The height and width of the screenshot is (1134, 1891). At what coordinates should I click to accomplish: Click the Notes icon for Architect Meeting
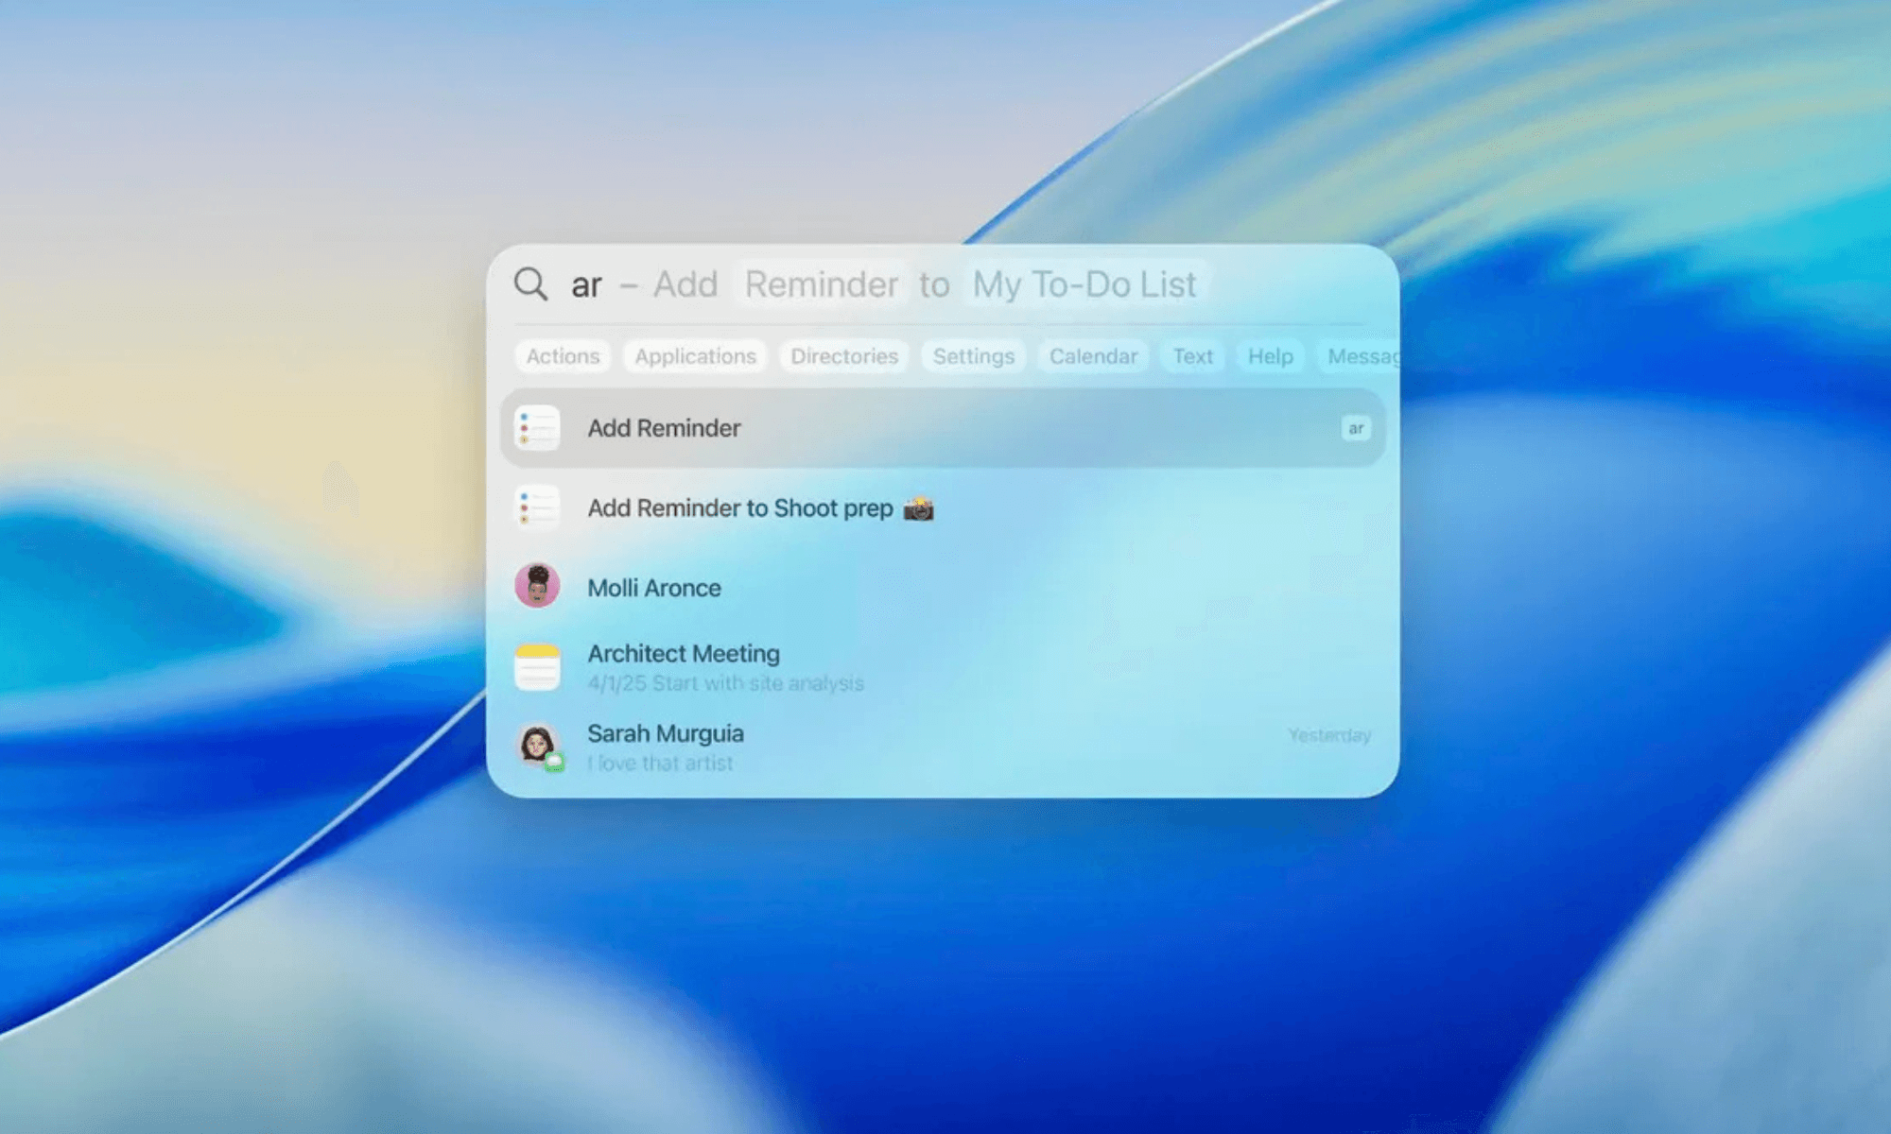coord(537,667)
